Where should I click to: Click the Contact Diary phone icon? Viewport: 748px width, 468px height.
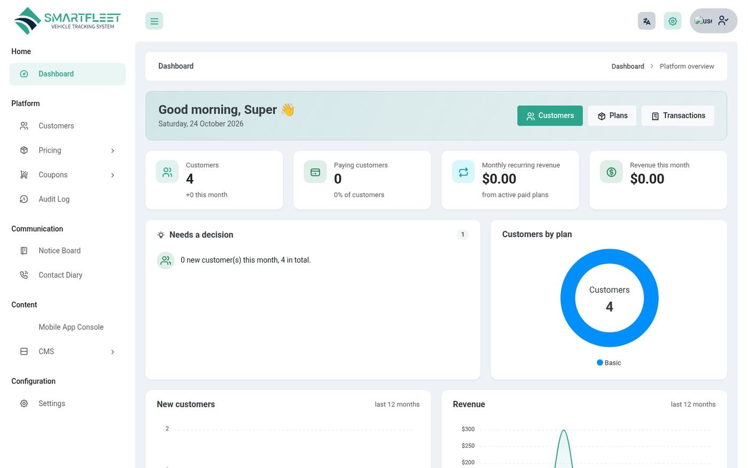(24, 275)
